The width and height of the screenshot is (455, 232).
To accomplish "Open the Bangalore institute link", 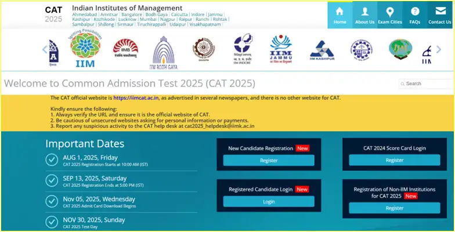I will [132, 14].
